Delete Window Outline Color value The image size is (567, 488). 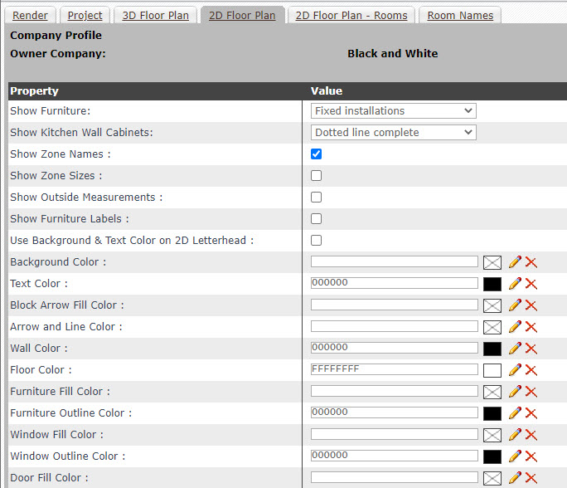[531, 456]
